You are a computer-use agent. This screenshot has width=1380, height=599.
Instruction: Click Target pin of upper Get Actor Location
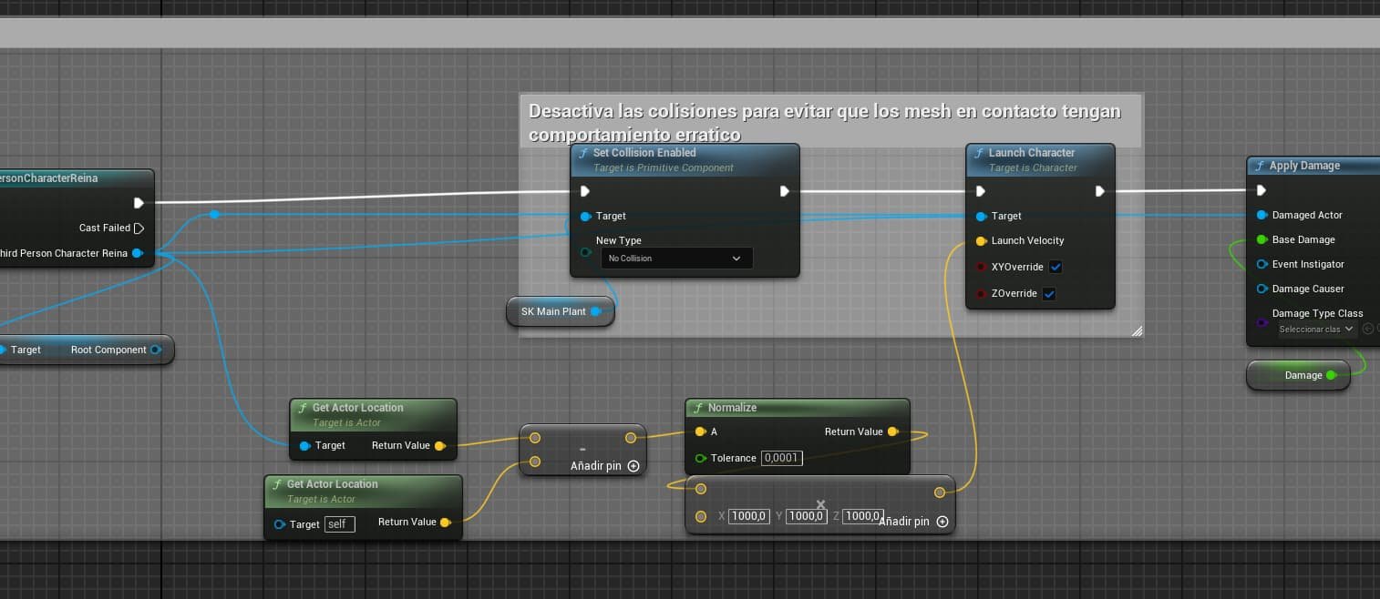pos(304,446)
